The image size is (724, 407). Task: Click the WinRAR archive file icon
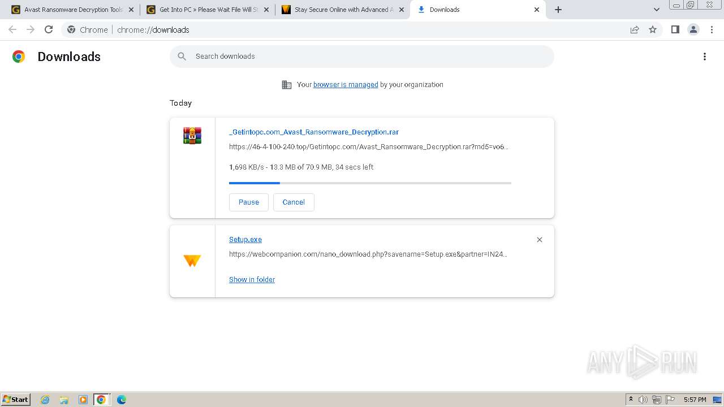[x=192, y=136]
